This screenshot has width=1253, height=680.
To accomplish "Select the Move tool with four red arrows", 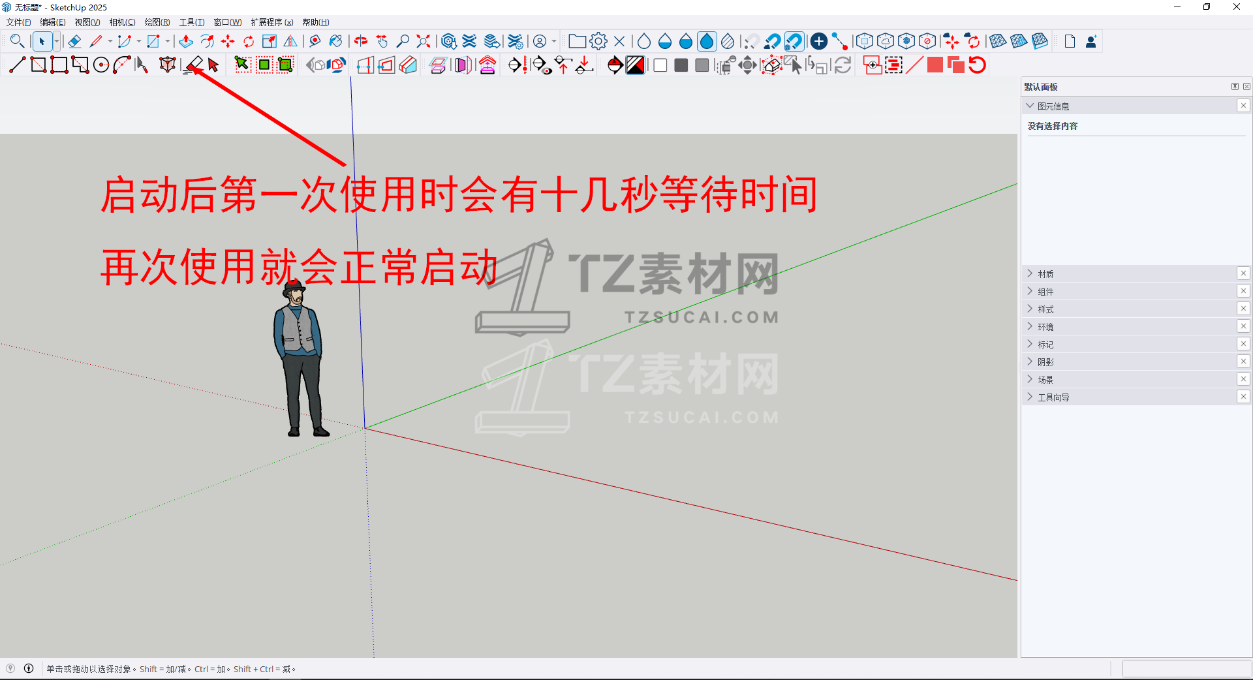I will coord(228,42).
